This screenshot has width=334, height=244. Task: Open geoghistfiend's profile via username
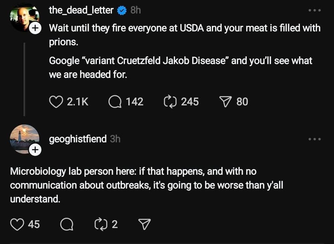[x=78, y=139]
